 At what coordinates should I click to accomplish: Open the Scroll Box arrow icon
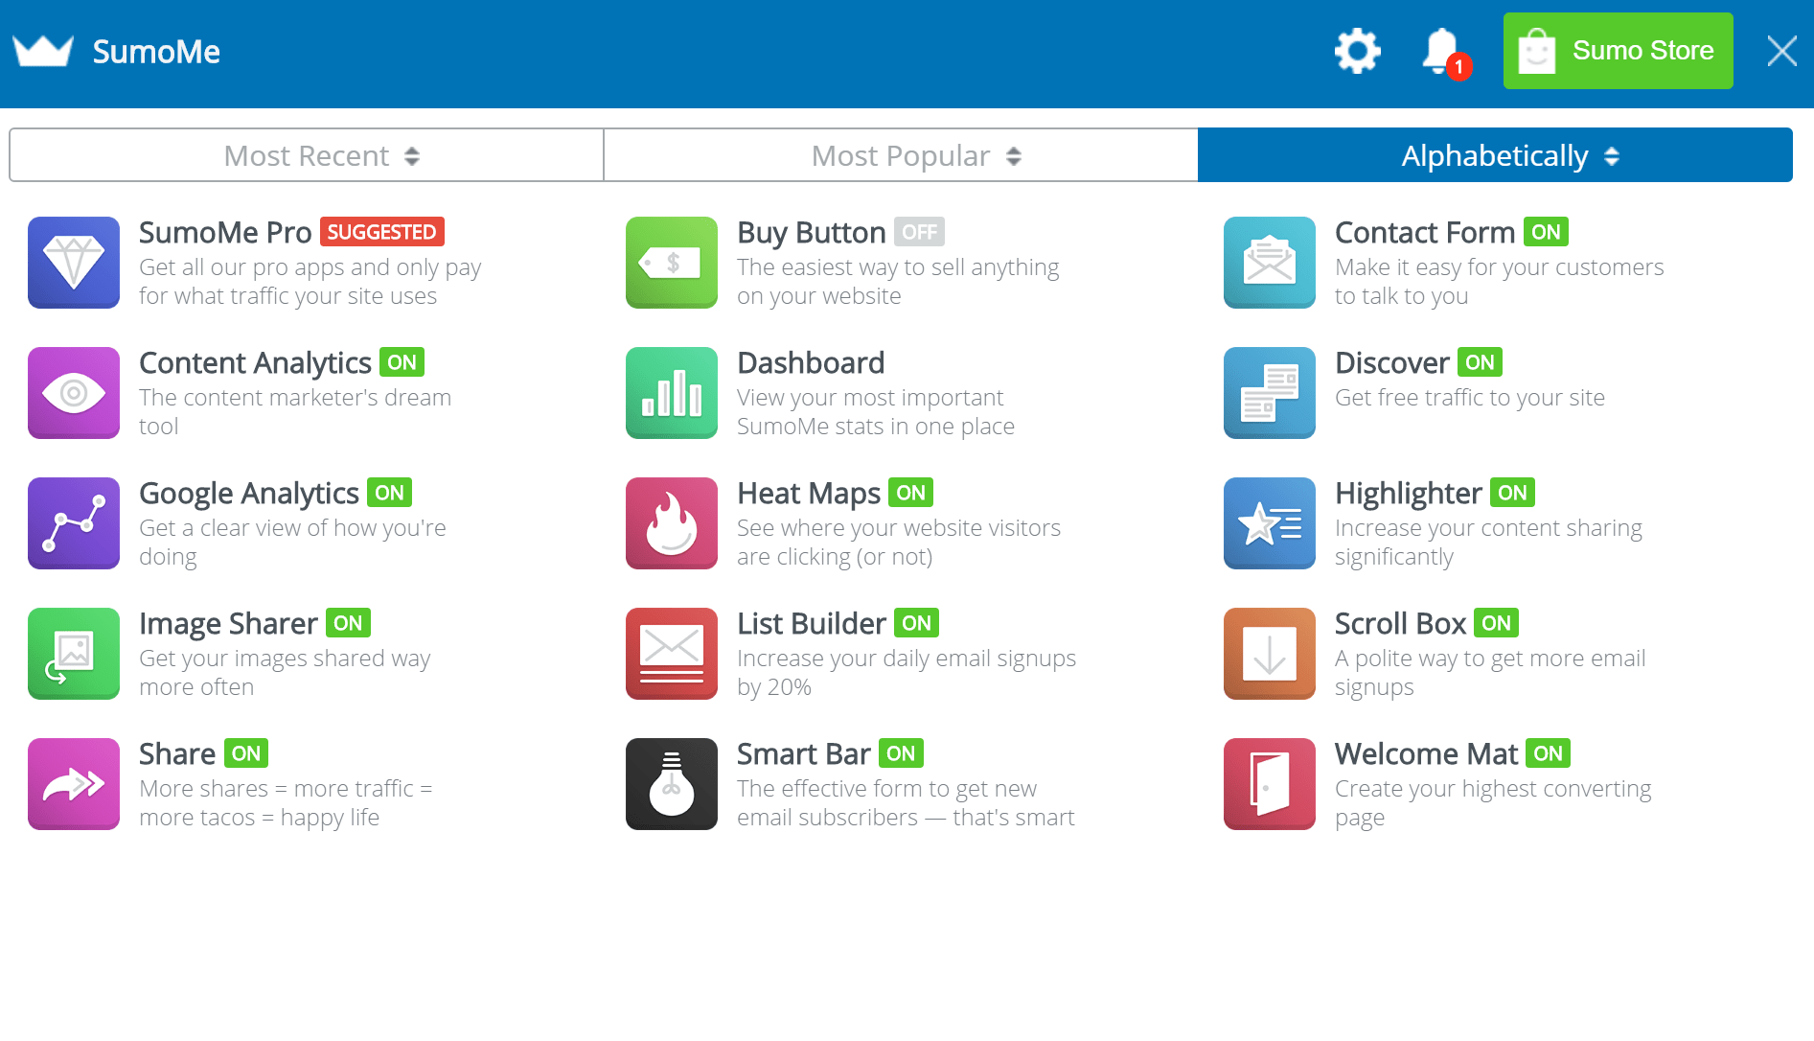(1270, 654)
